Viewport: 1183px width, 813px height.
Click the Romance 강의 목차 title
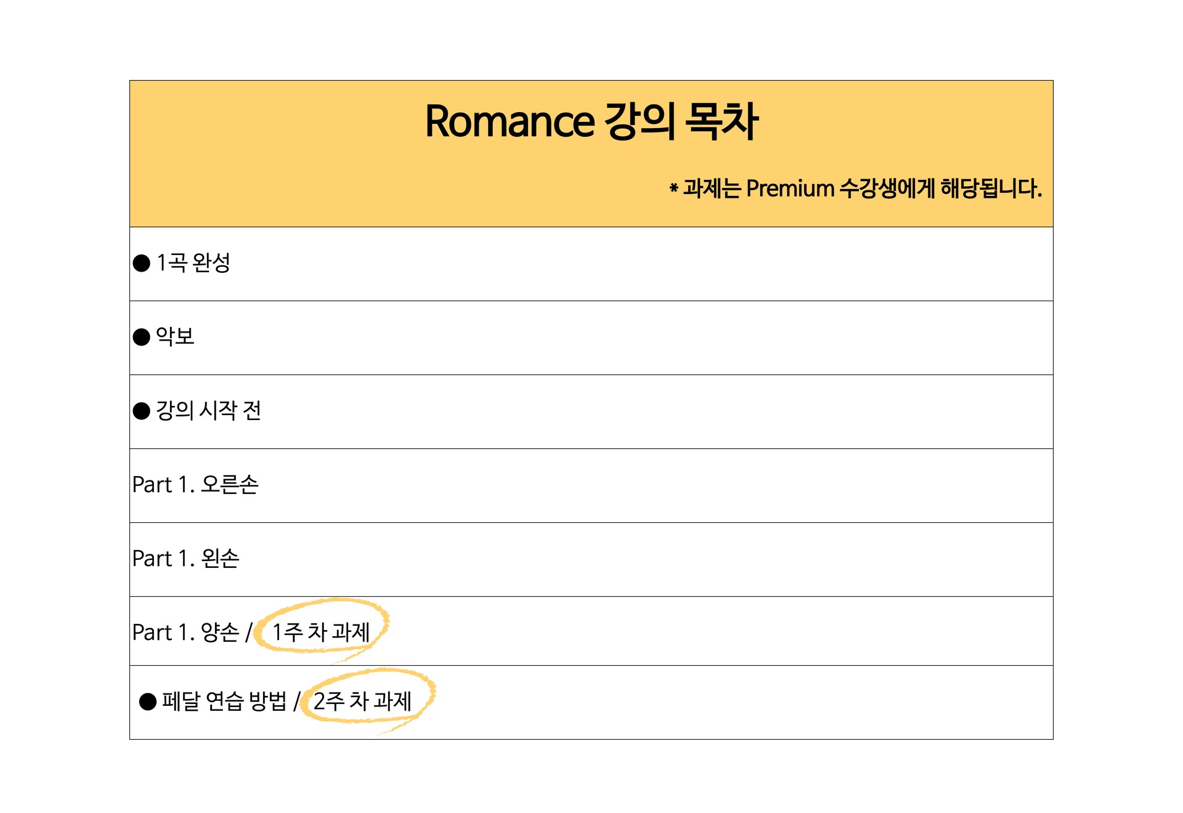click(591, 121)
